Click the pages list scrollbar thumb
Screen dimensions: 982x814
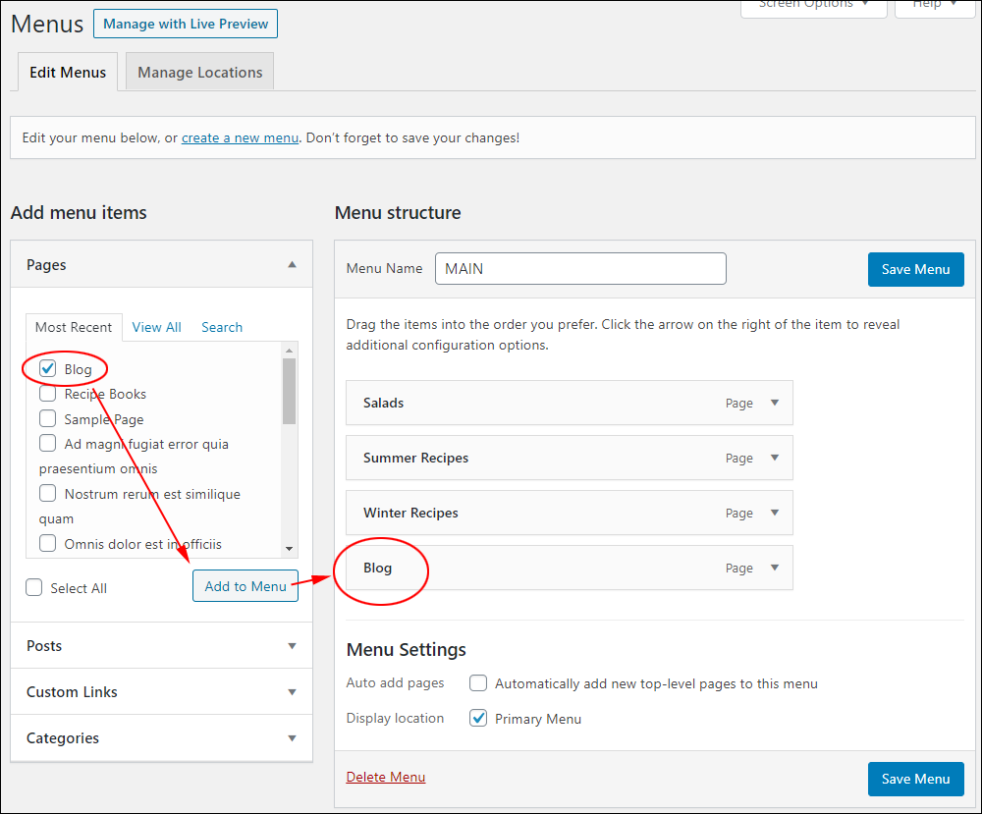289,391
